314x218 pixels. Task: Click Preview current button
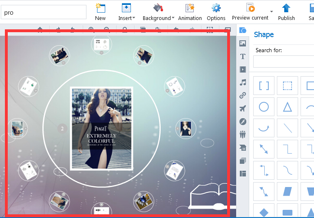click(x=250, y=11)
